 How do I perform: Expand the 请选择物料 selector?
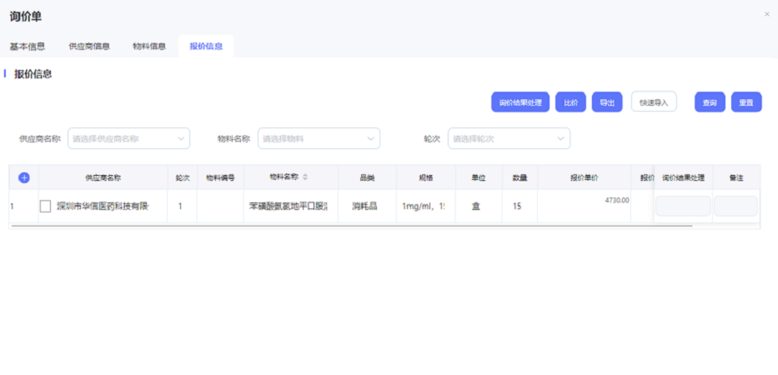pyautogui.click(x=311, y=138)
